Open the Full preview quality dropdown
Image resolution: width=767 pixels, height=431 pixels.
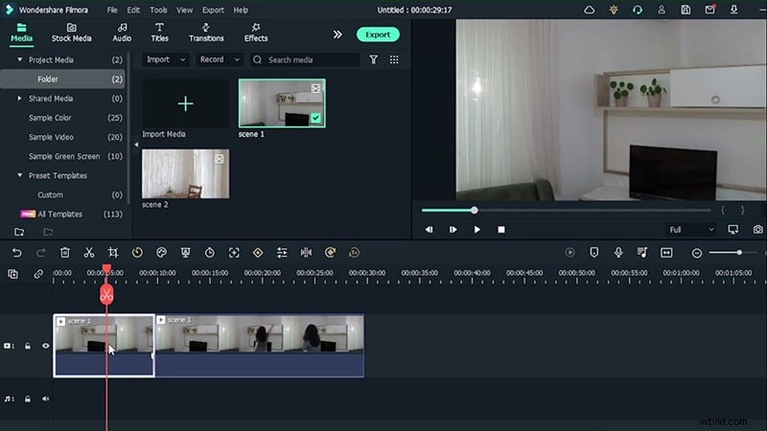690,230
